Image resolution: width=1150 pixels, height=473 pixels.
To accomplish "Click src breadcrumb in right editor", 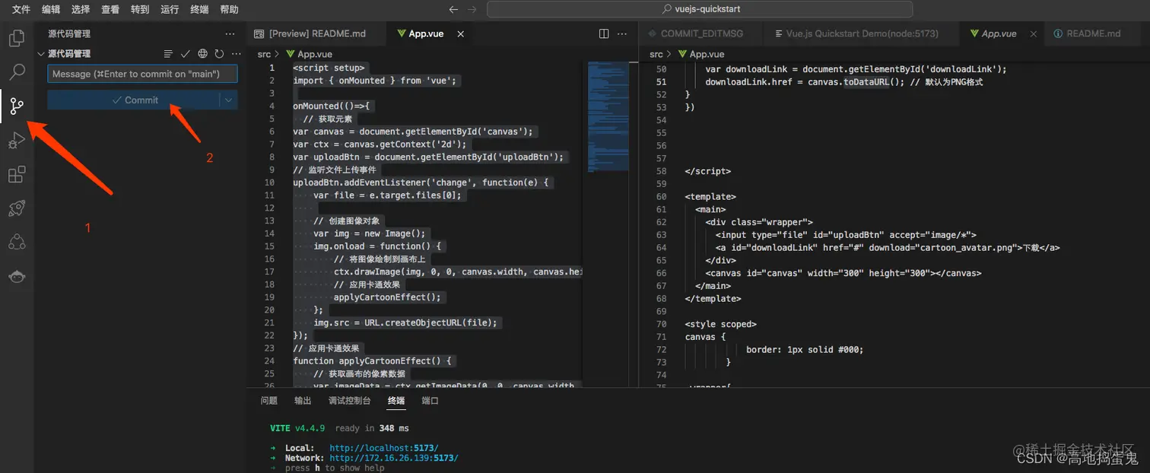I will pos(656,54).
